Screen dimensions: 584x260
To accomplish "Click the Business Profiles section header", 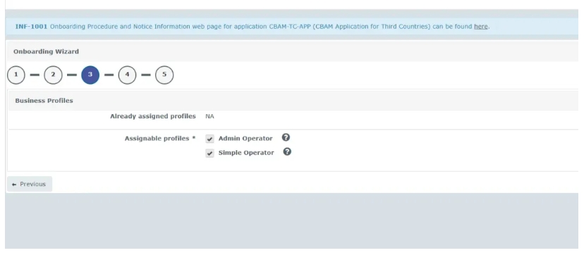I will 44,101.
